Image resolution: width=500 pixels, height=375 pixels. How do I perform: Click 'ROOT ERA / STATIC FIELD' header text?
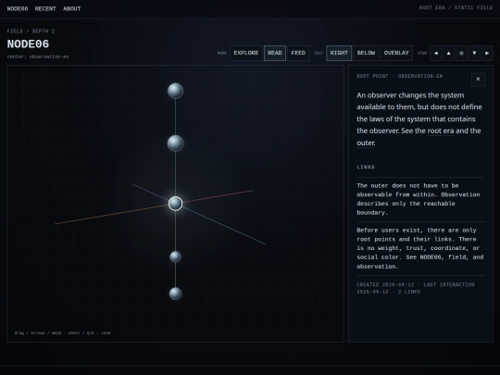point(456,7)
